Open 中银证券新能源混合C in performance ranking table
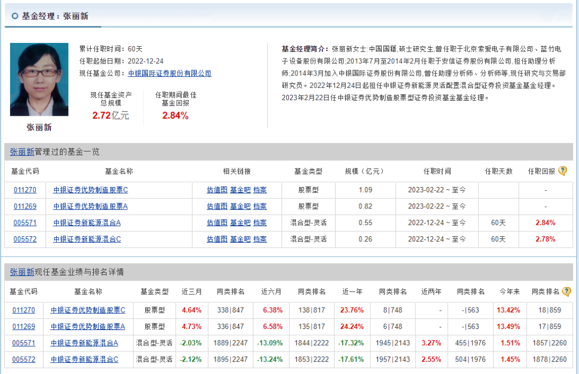Image resolution: width=579 pixels, height=374 pixels. click(x=84, y=359)
